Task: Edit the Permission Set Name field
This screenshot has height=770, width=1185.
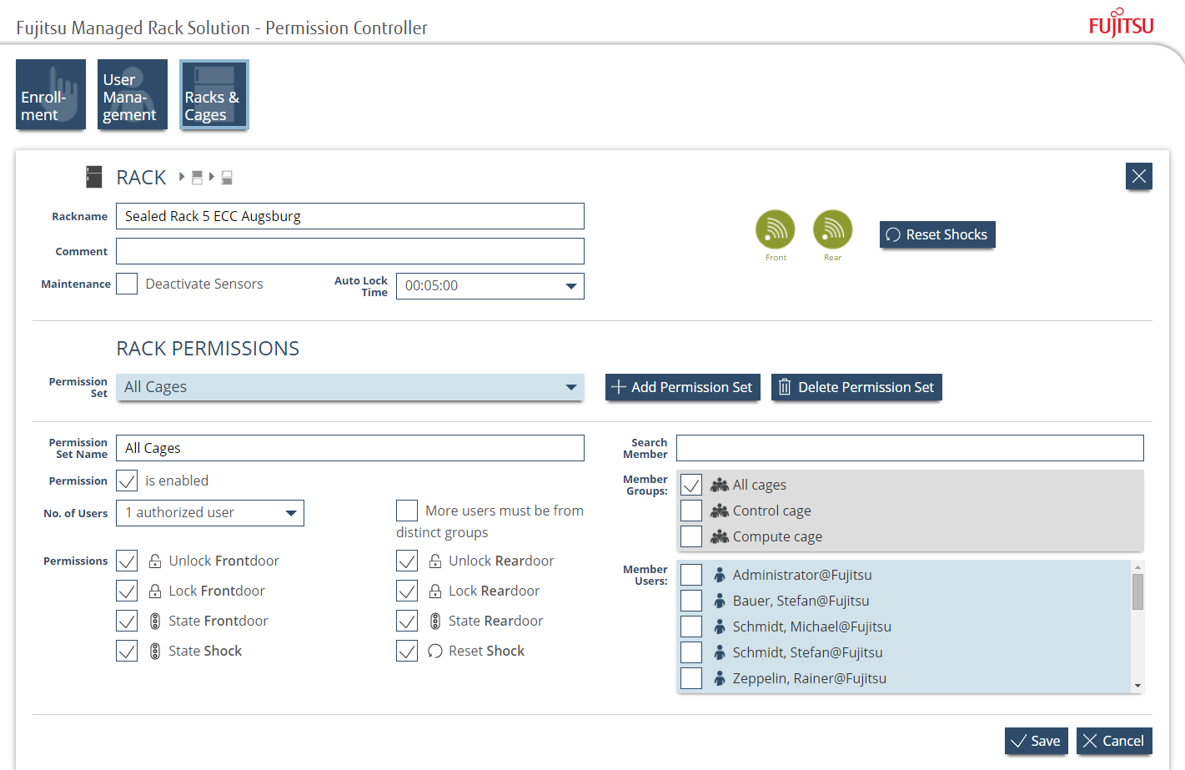Action: [350, 448]
